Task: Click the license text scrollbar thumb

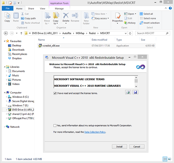Action: click(136, 81)
